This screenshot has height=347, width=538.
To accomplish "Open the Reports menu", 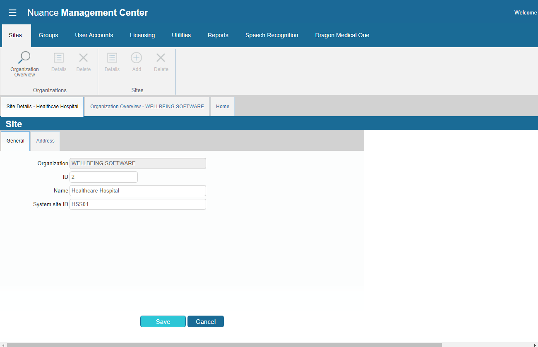I will (x=218, y=35).
